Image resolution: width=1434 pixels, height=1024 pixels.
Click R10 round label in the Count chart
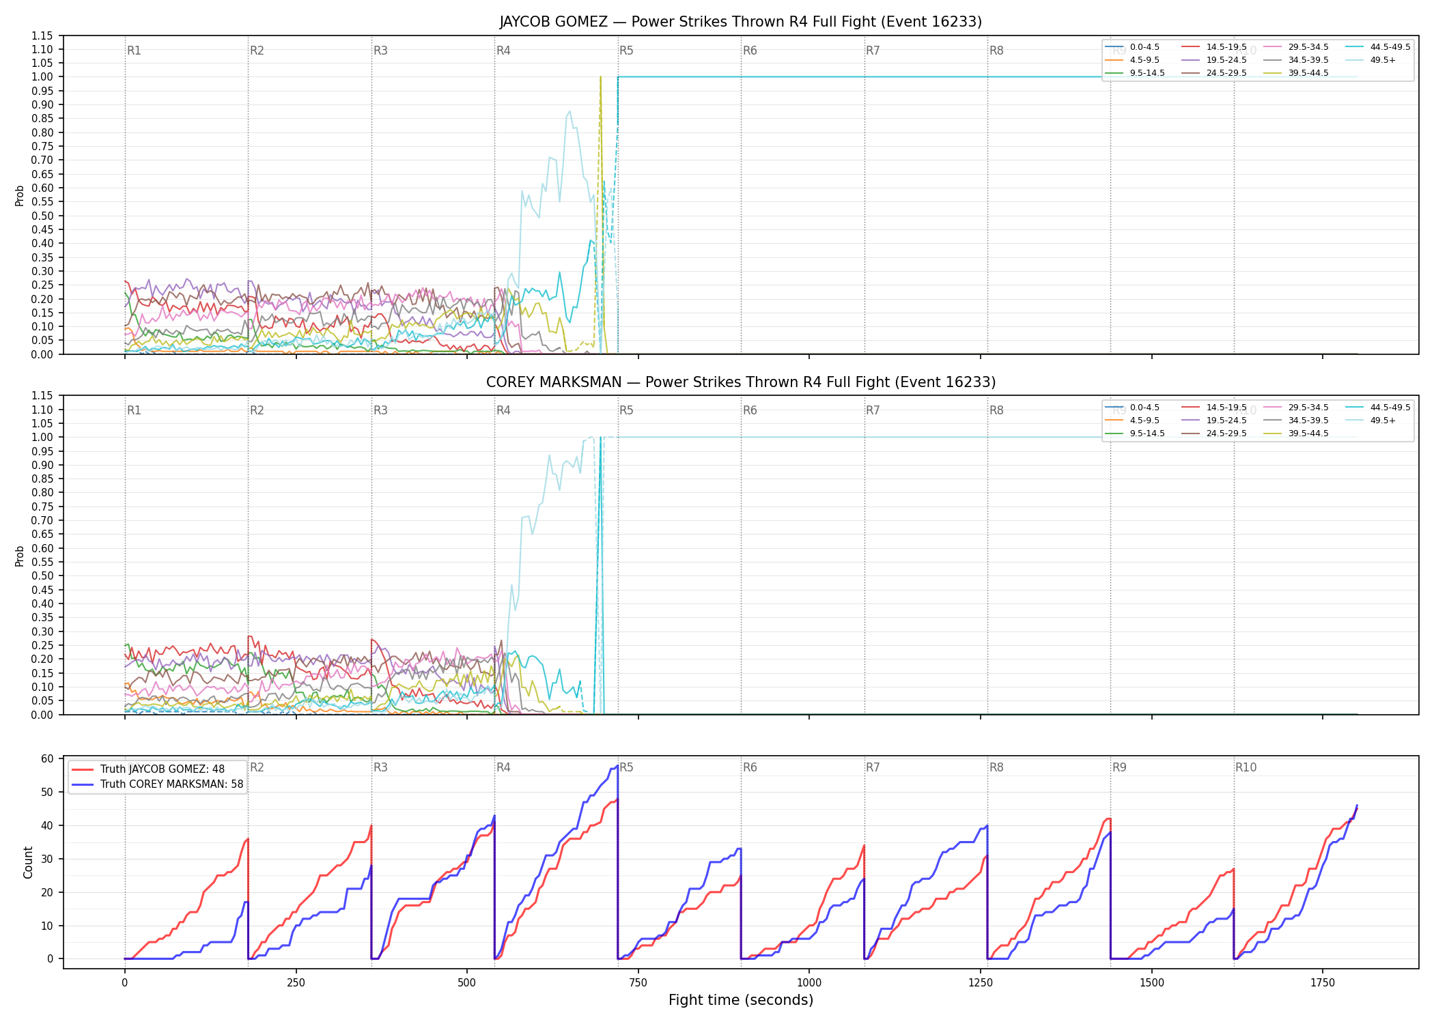pyautogui.click(x=1246, y=767)
